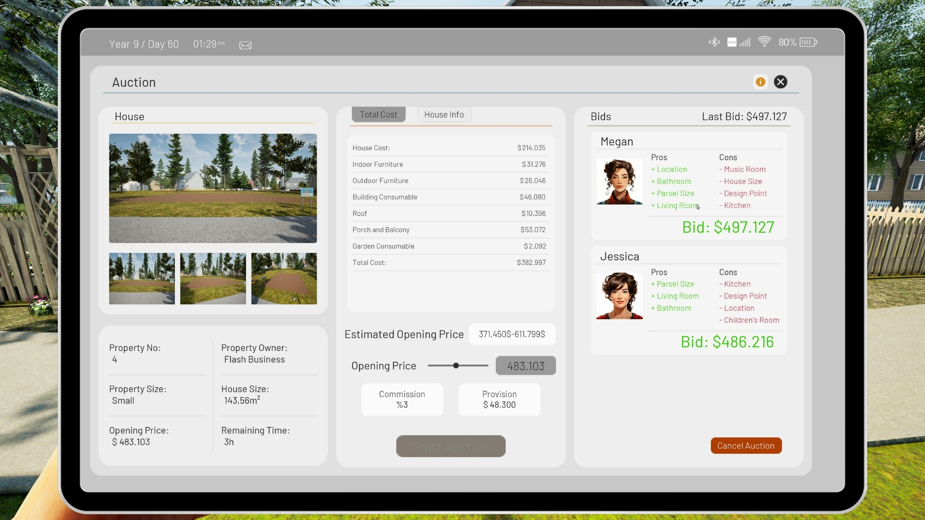
Task: Click Jessica's portrait avatar
Action: pyautogui.click(x=619, y=296)
